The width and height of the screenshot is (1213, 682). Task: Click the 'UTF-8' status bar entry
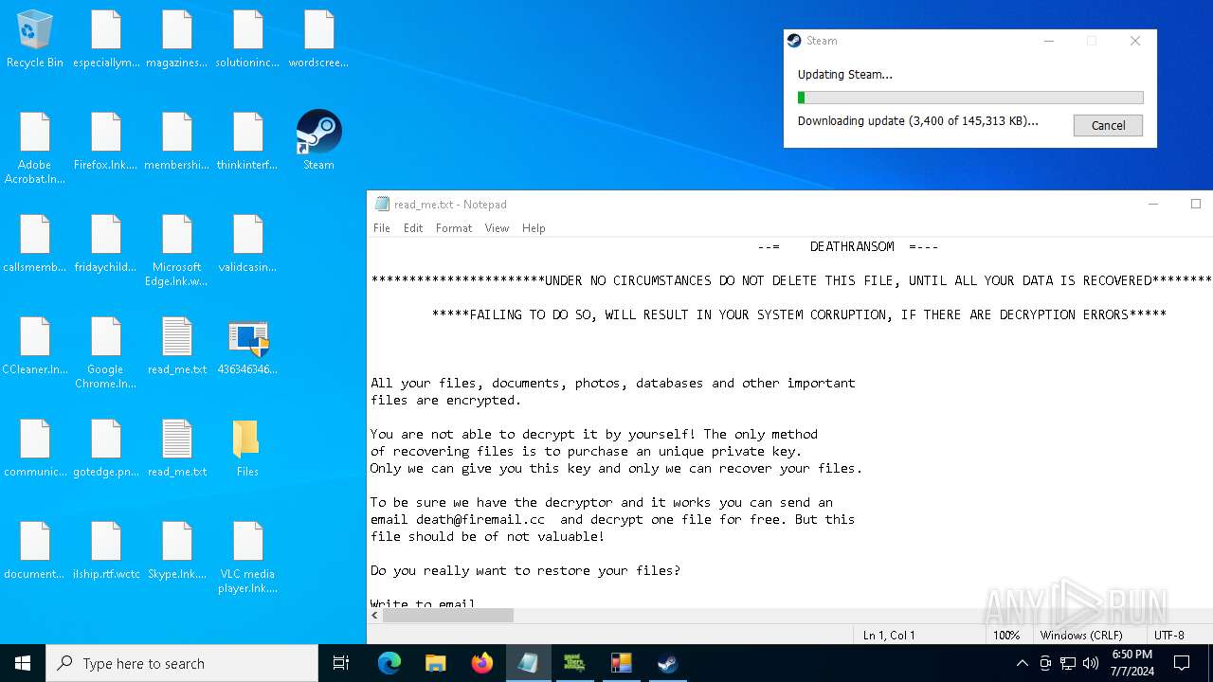point(1168,636)
